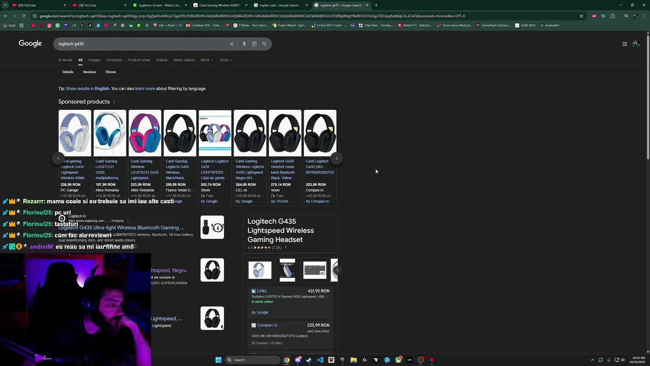Open the Facebook bookmark icon

(98, 25)
